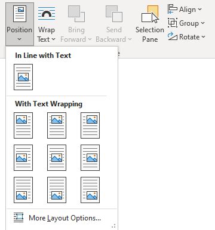Open the Group objects dropdown
This screenshot has width=215, height=230.
click(x=186, y=23)
